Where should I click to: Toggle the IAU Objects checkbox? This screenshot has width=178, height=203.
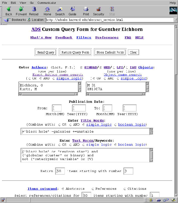coord(127,67)
